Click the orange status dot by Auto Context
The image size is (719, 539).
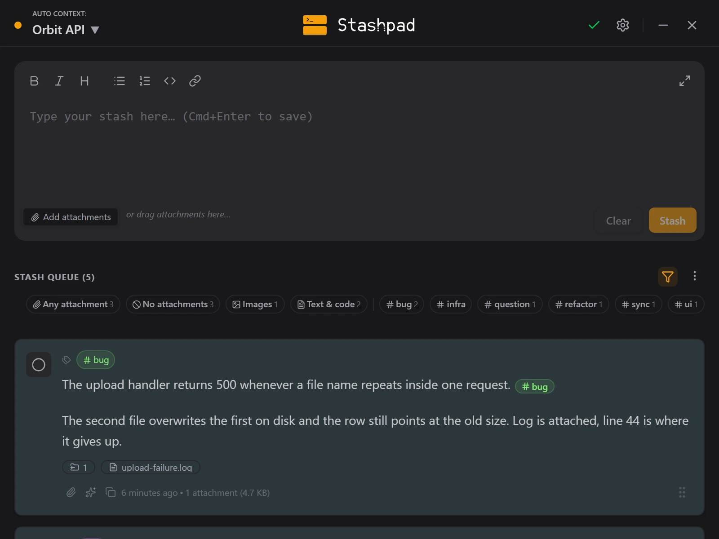point(18,25)
